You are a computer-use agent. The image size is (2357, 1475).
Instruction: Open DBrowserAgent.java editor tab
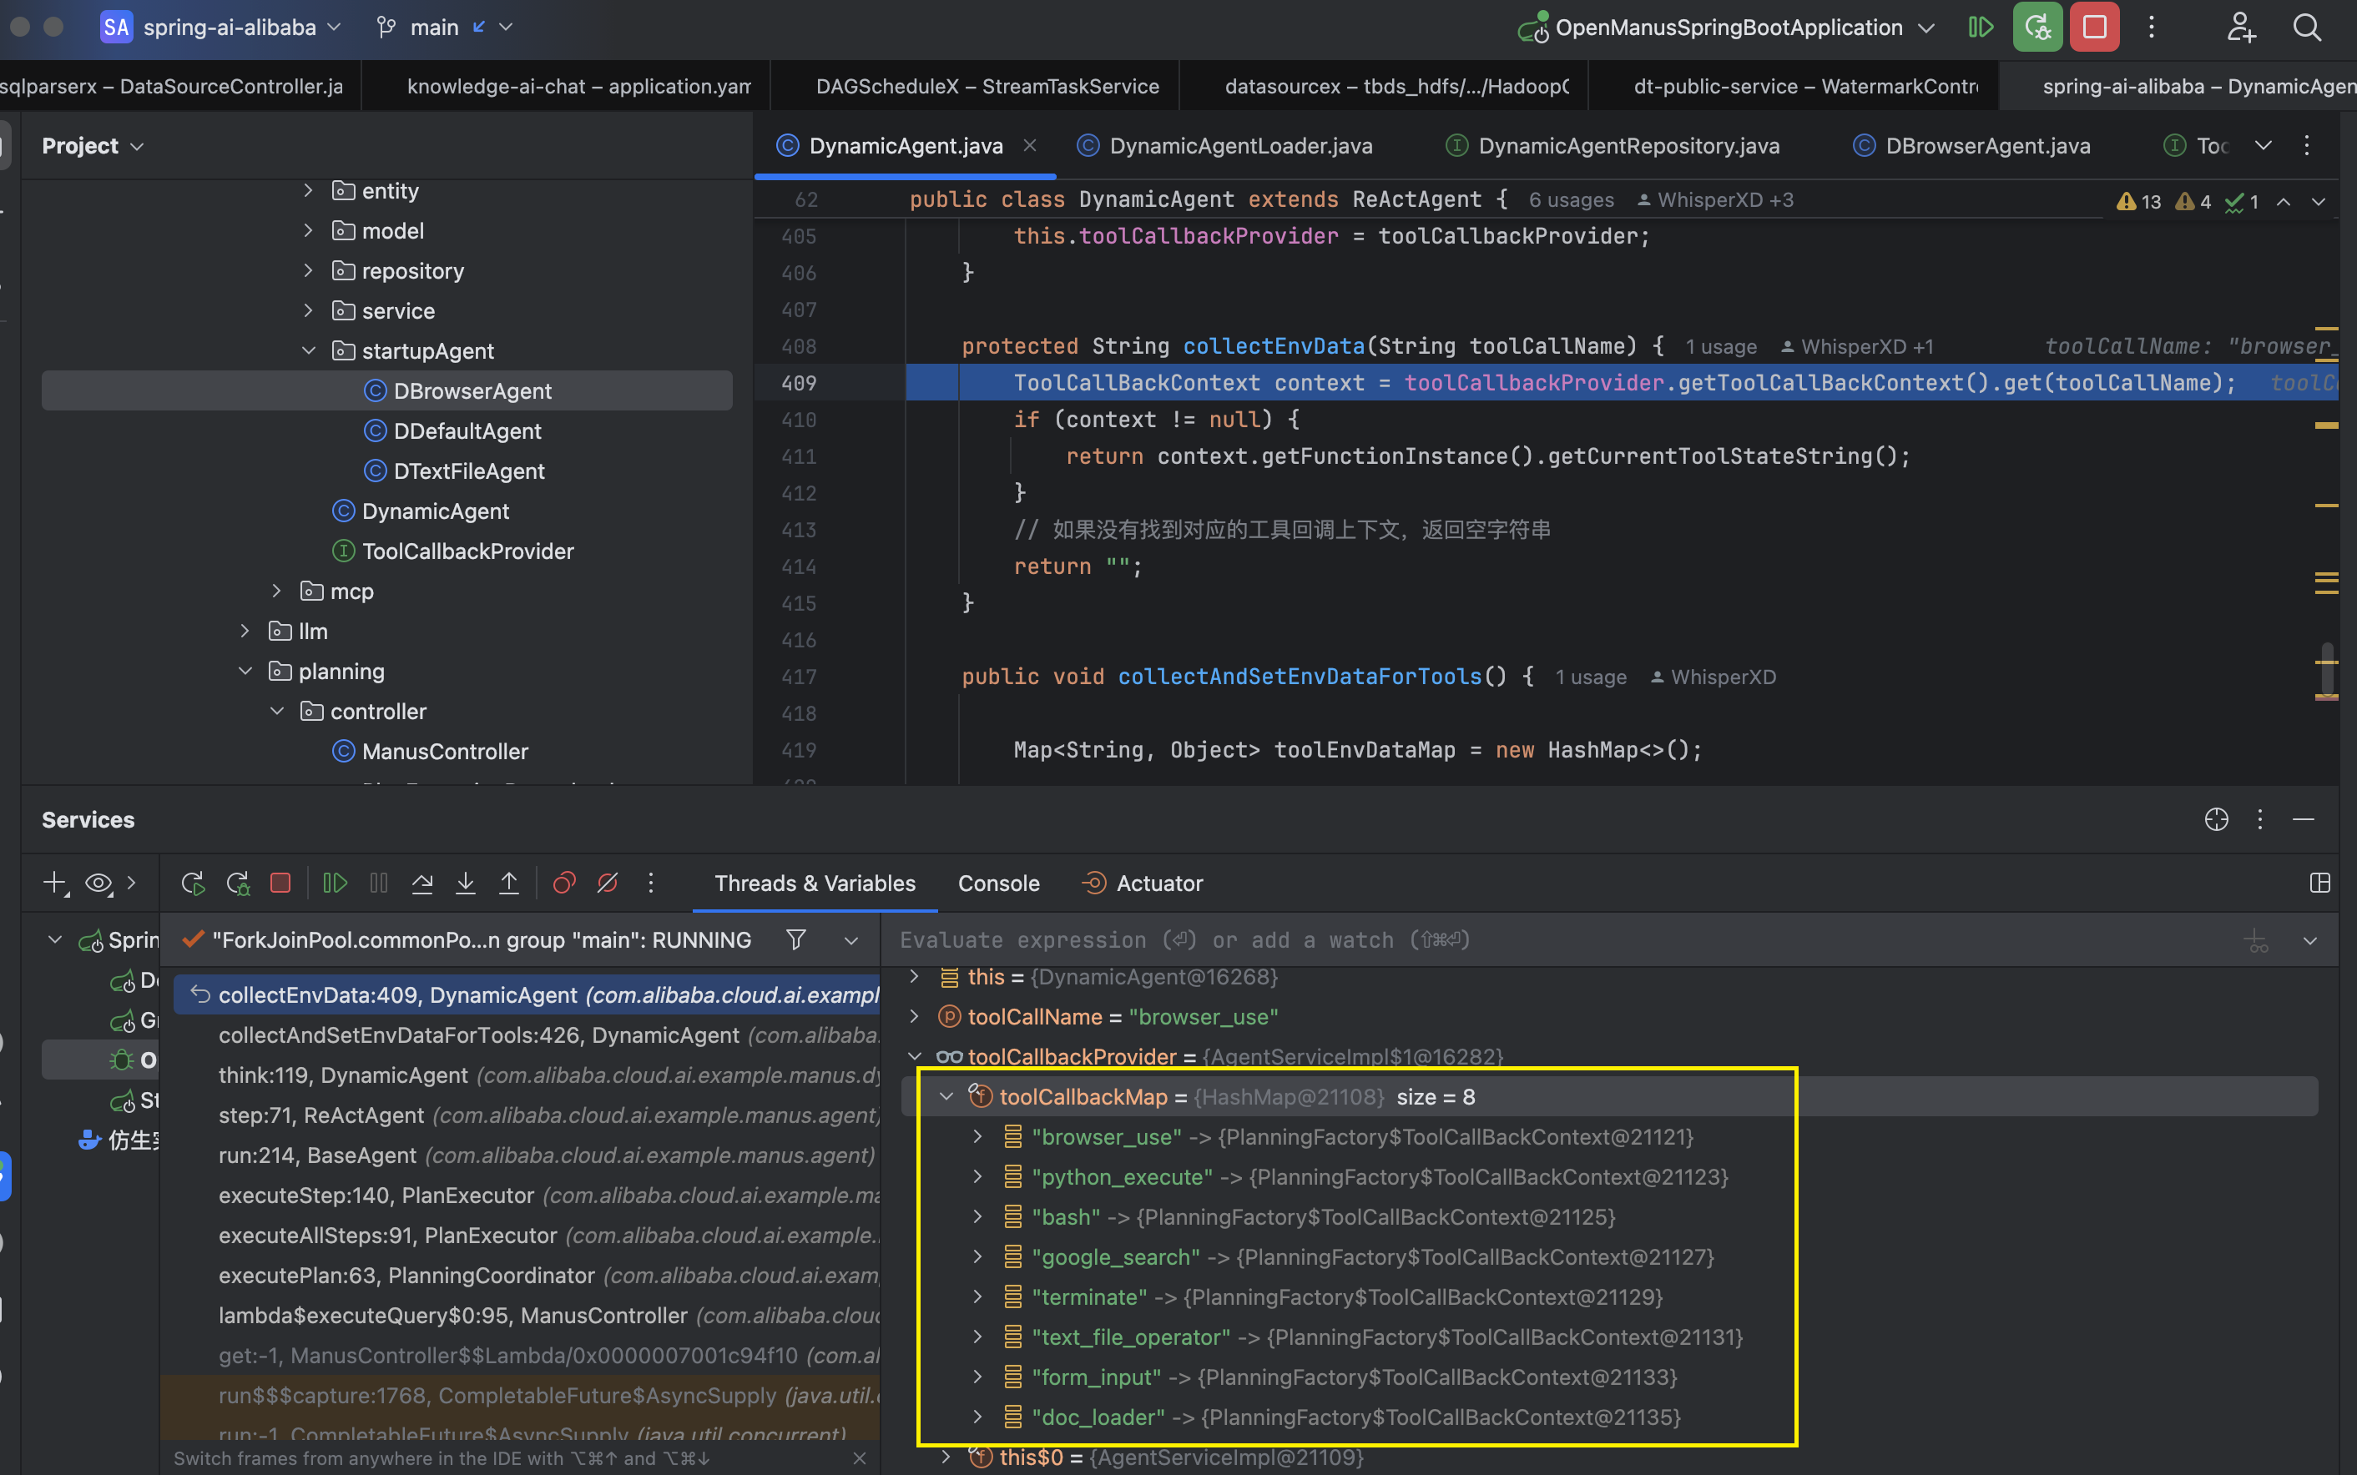1972,146
